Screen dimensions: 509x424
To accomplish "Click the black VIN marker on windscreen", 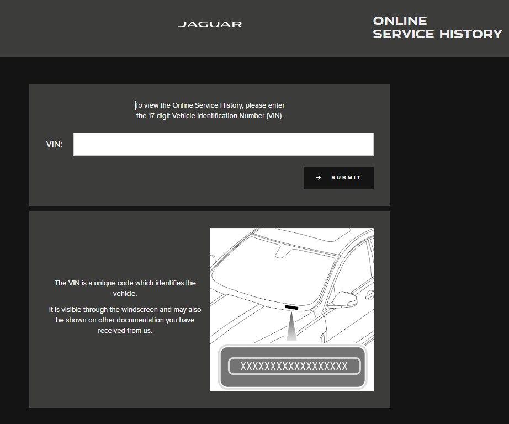I will point(291,307).
